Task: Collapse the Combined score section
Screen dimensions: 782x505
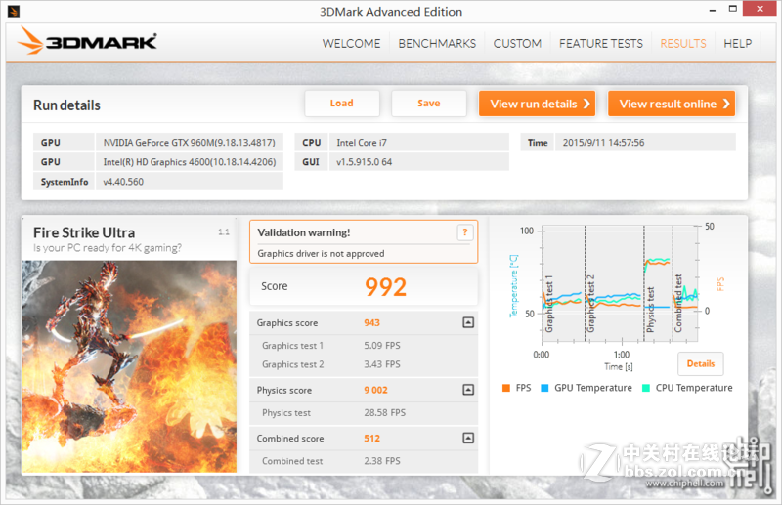Action: 468,439
